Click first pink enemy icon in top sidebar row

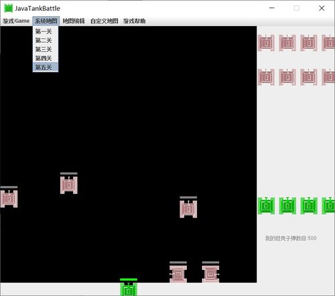click(x=266, y=43)
